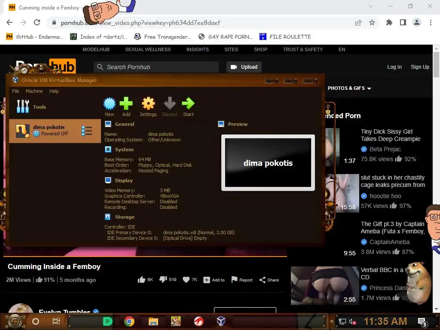The image size is (440, 330).
Task: Click the browser forward arrow
Action: [x=23, y=22]
